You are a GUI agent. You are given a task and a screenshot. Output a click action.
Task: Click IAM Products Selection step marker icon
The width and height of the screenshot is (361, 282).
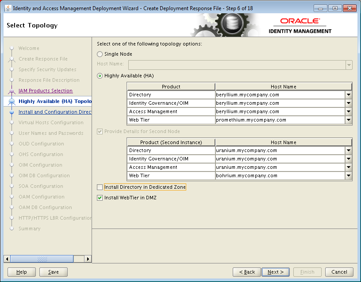12,91
